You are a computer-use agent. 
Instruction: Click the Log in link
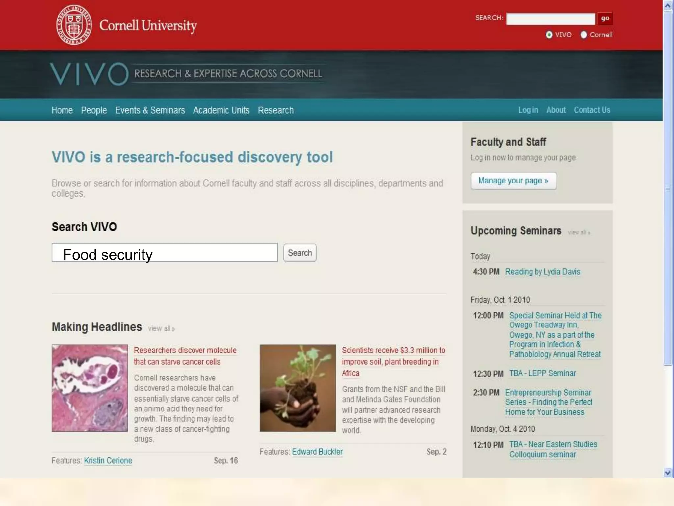click(x=528, y=110)
